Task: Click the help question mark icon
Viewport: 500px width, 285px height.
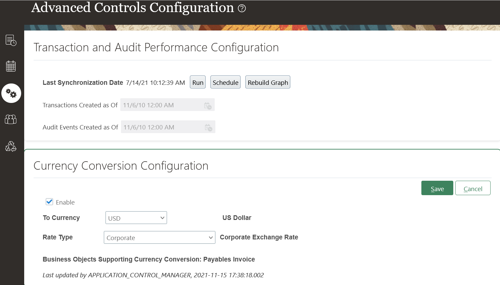Action: tap(242, 8)
